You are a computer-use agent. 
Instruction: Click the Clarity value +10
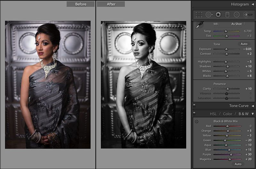click(x=249, y=89)
